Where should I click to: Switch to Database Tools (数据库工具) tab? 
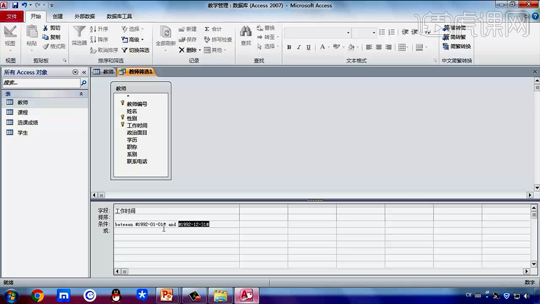(119, 16)
